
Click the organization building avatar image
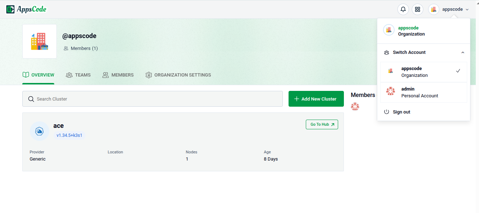click(x=40, y=41)
